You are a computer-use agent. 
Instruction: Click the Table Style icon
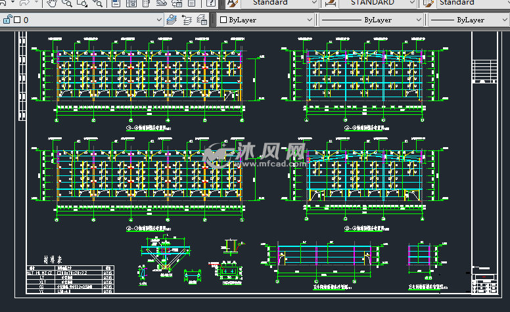tap(429, 3)
